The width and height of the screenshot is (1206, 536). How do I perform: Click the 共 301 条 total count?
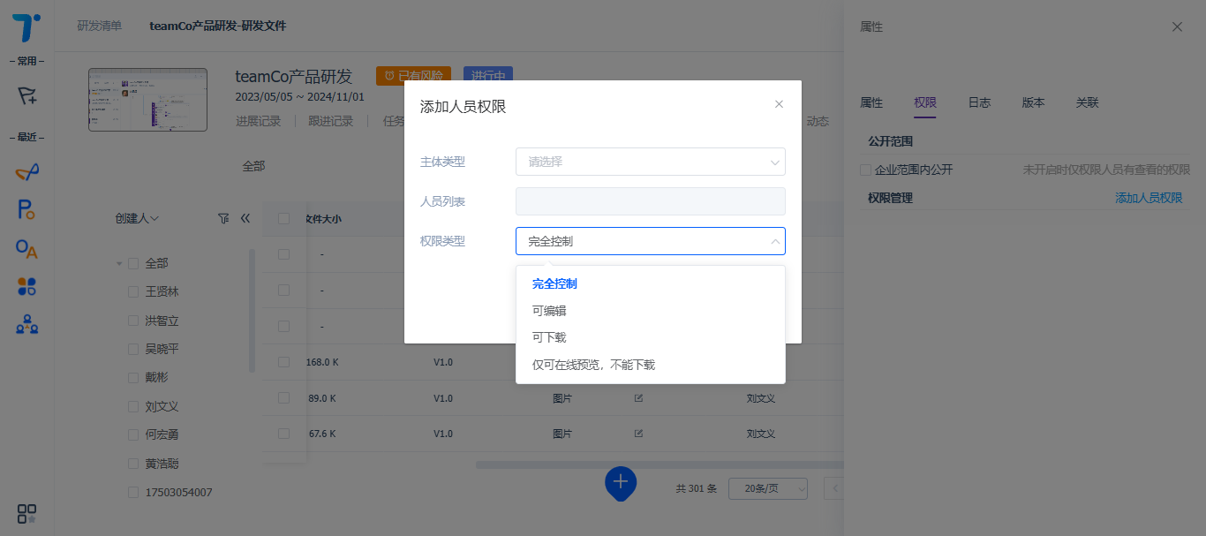tap(697, 488)
